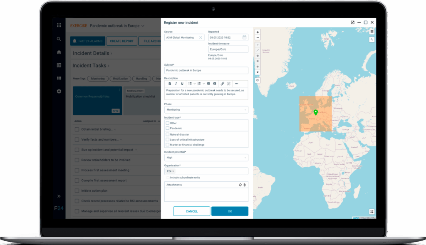
Task: Check the Pandemic incident type
Action: (168, 128)
